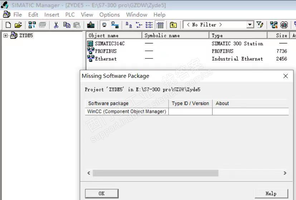
Task: Sort by the Symbolic name column header
Action: [x=176, y=35]
